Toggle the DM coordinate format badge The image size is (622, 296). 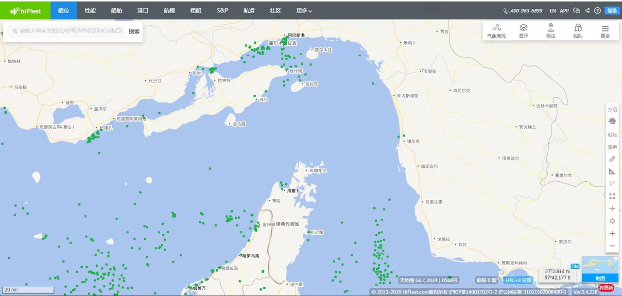575,266
